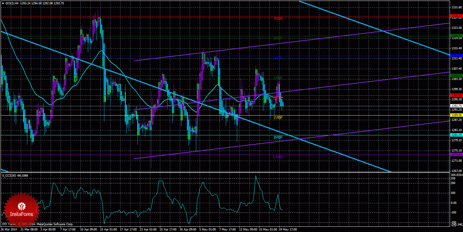Click the OHLC low value 1292.08

pyautogui.click(x=48, y=3)
